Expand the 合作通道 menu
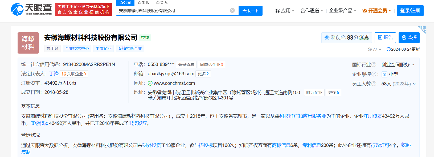The height and width of the screenshot is (157, 434). (312, 11)
